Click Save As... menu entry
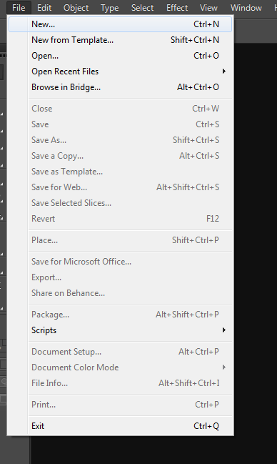Viewport: 277px width, 464px height. pyautogui.click(x=120, y=140)
